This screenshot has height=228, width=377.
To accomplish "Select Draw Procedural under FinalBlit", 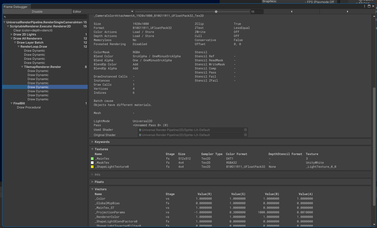I will click(29, 107).
